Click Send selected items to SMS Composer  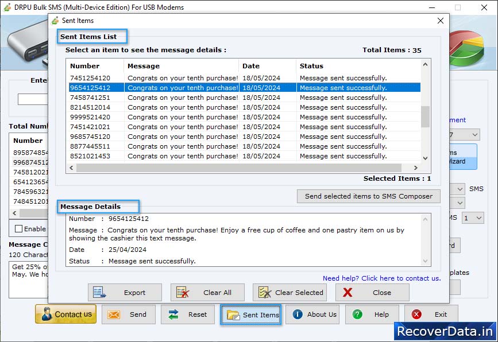tap(368, 196)
